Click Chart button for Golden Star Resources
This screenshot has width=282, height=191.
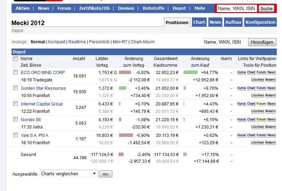click(251, 88)
